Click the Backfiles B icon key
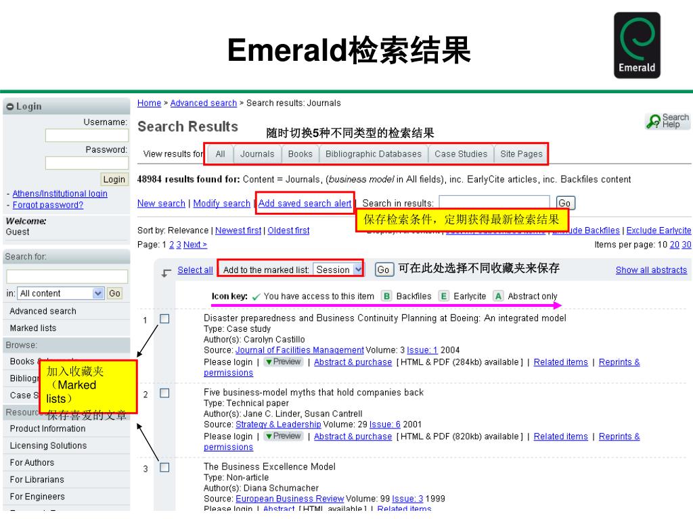Image resolution: width=693 pixels, height=519 pixels. [x=386, y=296]
